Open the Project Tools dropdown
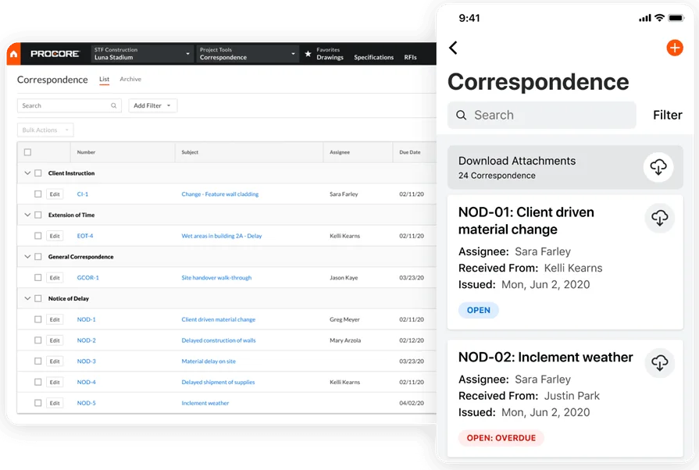Screen dimensions: 699x470 coord(246,54)
